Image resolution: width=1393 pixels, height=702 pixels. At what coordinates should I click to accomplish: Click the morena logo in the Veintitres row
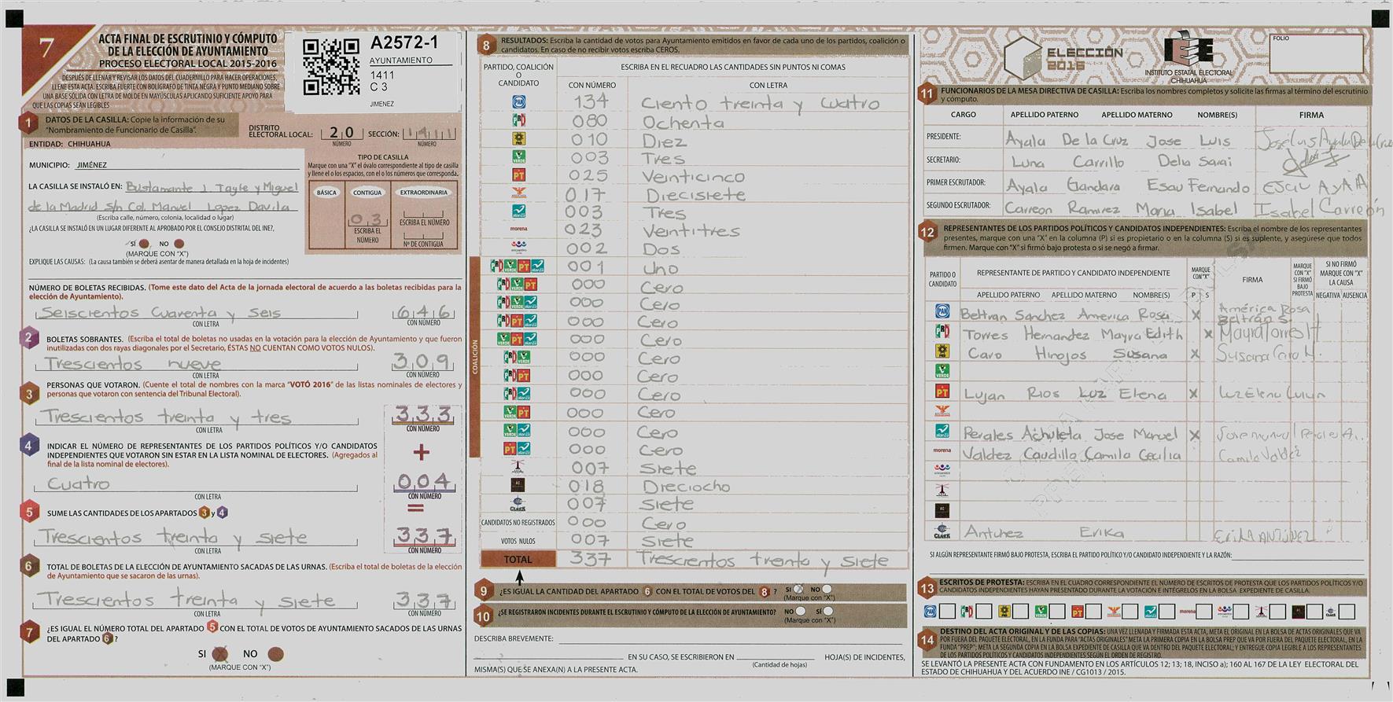click(x=518, y=229)
